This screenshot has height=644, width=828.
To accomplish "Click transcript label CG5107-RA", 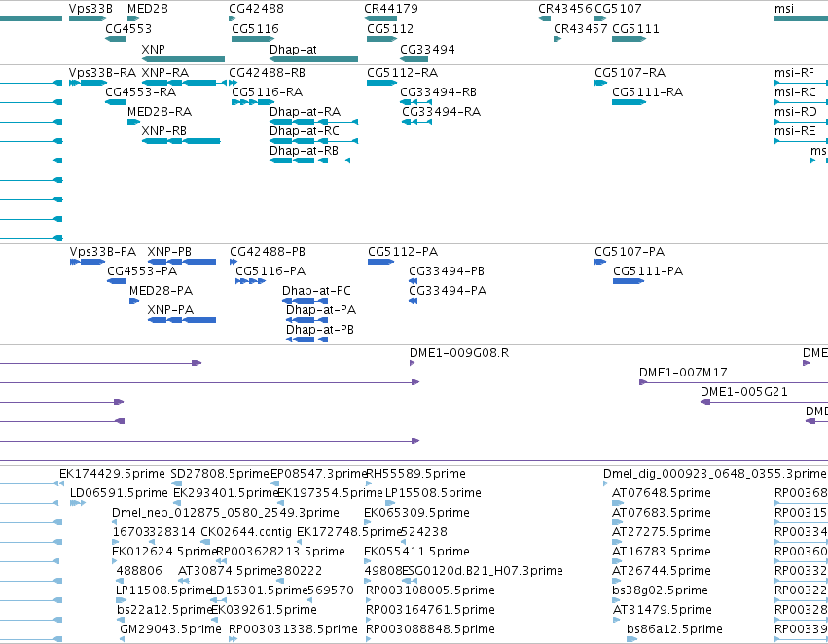I will (x=630, y=72).
